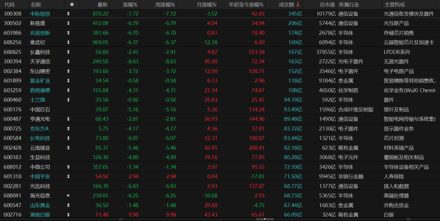Click the marker icon in 天孚通信 row

click(68, 61)
